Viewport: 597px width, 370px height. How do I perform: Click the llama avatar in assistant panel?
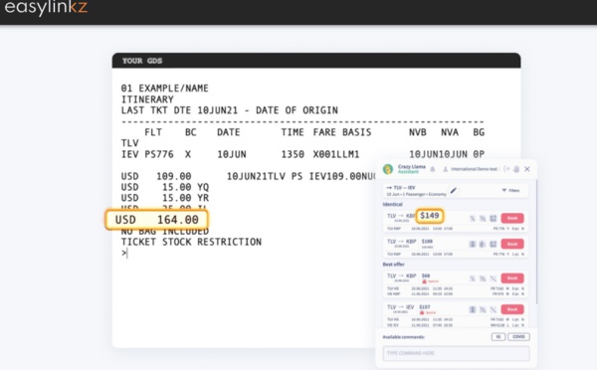pos(388,169)
